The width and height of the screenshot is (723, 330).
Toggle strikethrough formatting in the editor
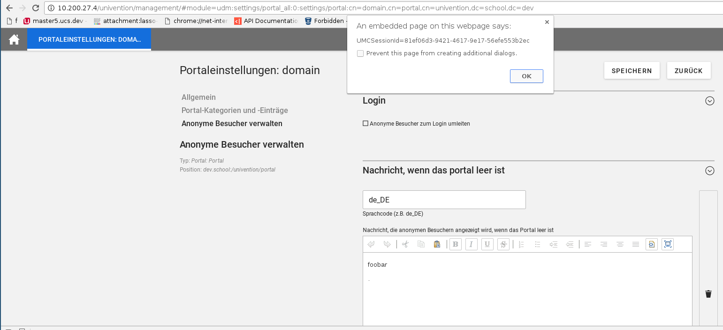pyautogui.click(x=503, y=244)
